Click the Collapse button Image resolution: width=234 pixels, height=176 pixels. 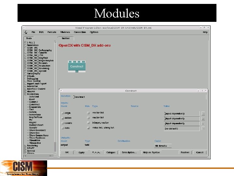tap(111, 152)
